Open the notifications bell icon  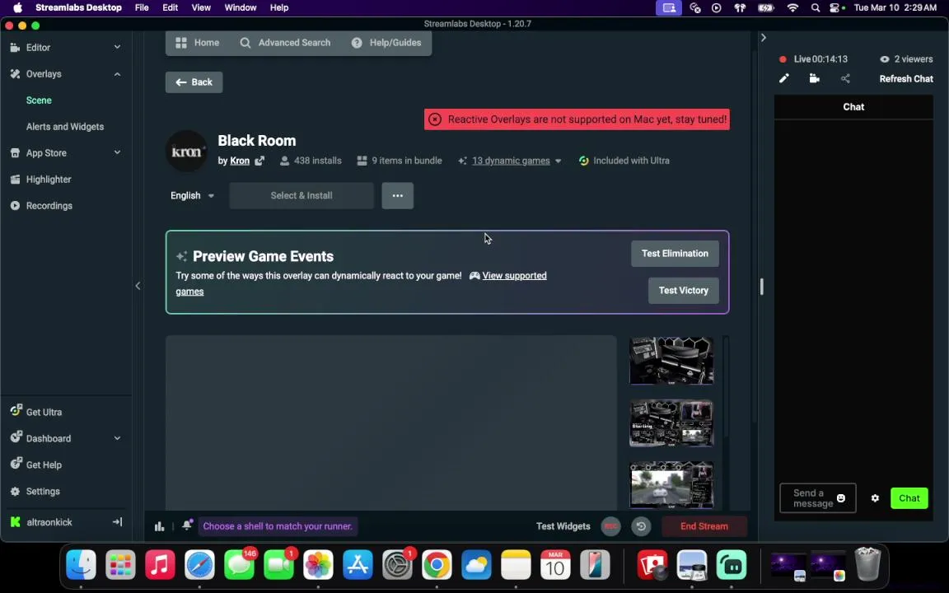pyautogui.click(x=187, y=525)
